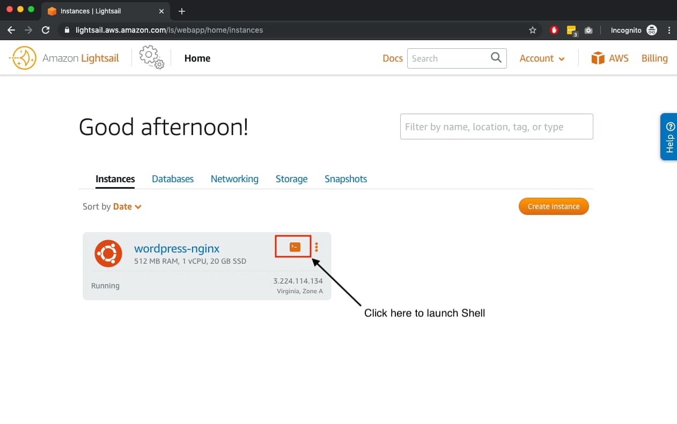Viewport: 677px width, 424px height.
Task: Click the Home header label
Action: pyautogui.click(x=197, y=58)
